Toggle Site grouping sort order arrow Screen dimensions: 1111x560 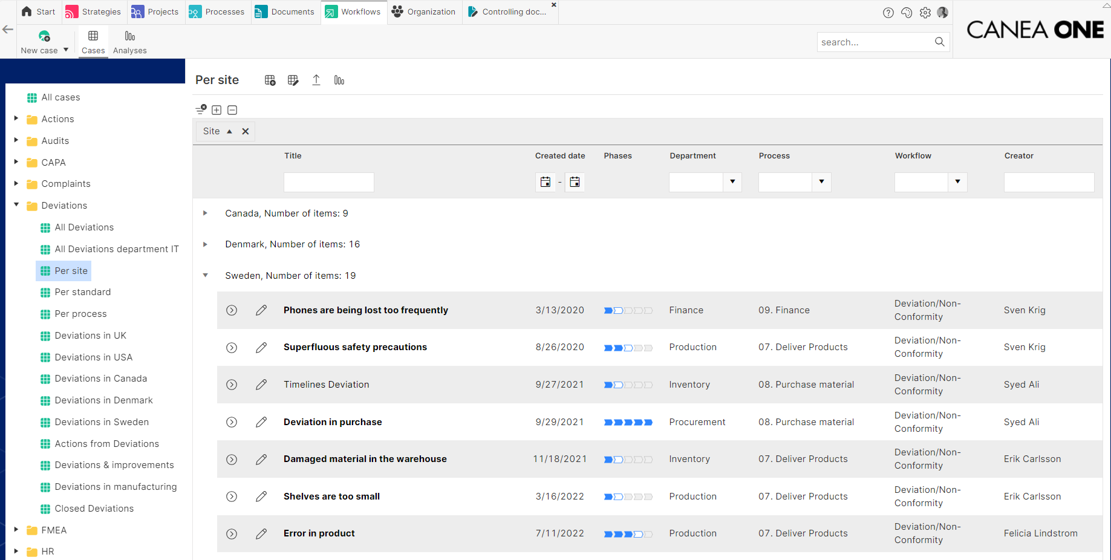point(229,131)
